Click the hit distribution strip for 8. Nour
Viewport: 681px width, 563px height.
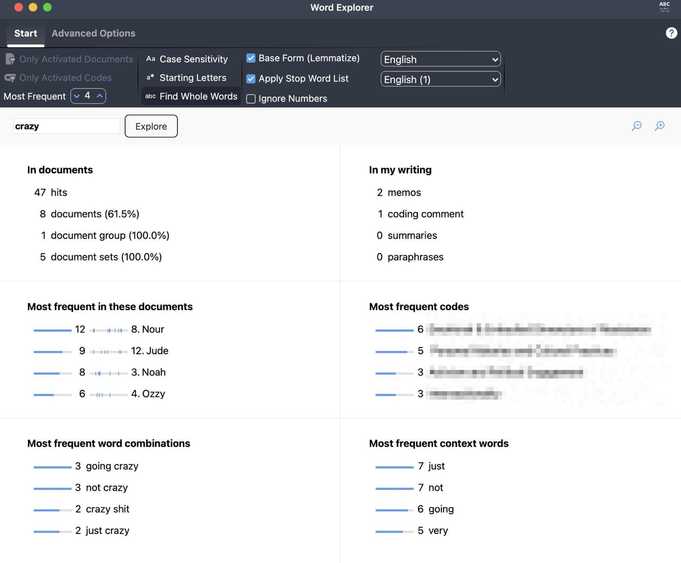(x=109, y=330)
